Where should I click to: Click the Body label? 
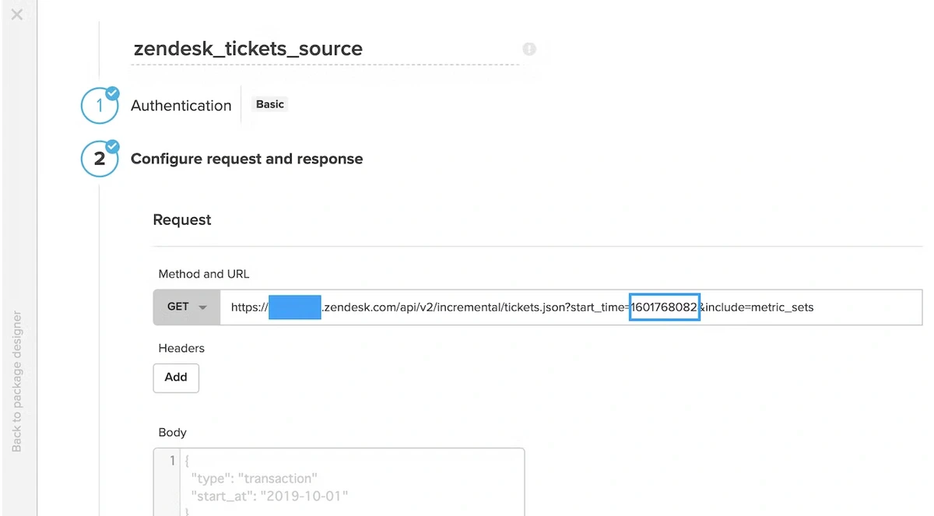(172, 433)
